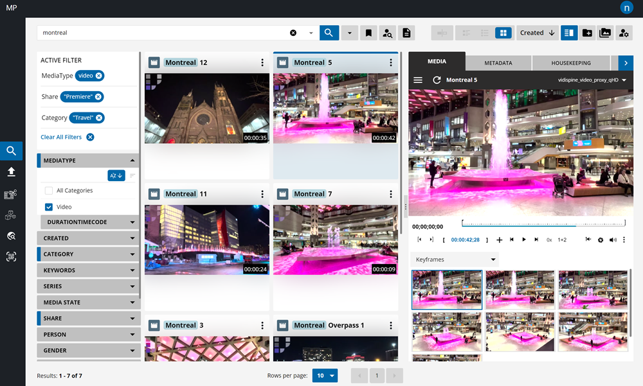Click the user settings icon at top right
643x386 pixels.
click(624, 32)
